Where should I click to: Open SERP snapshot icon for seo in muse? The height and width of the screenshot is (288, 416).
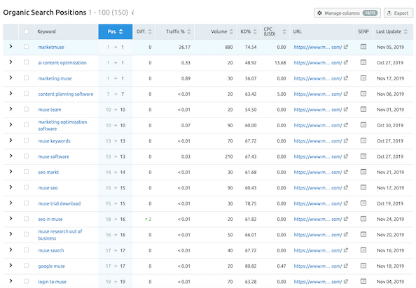click(363, 219)
